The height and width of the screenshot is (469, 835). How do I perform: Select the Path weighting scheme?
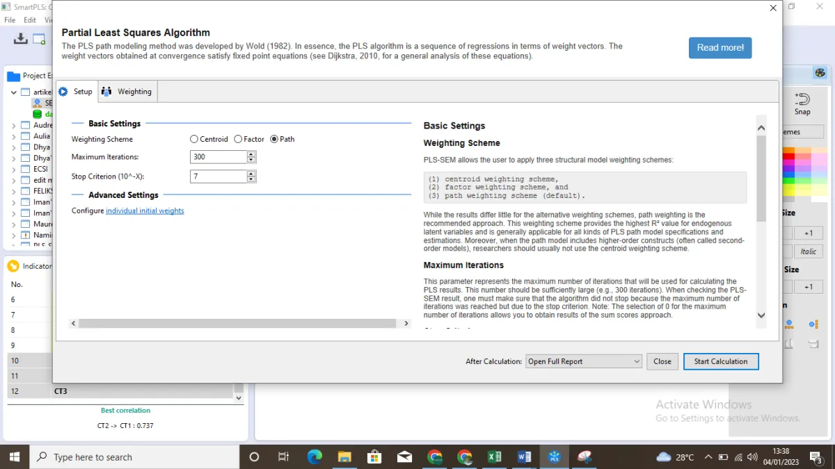(283, 139)
